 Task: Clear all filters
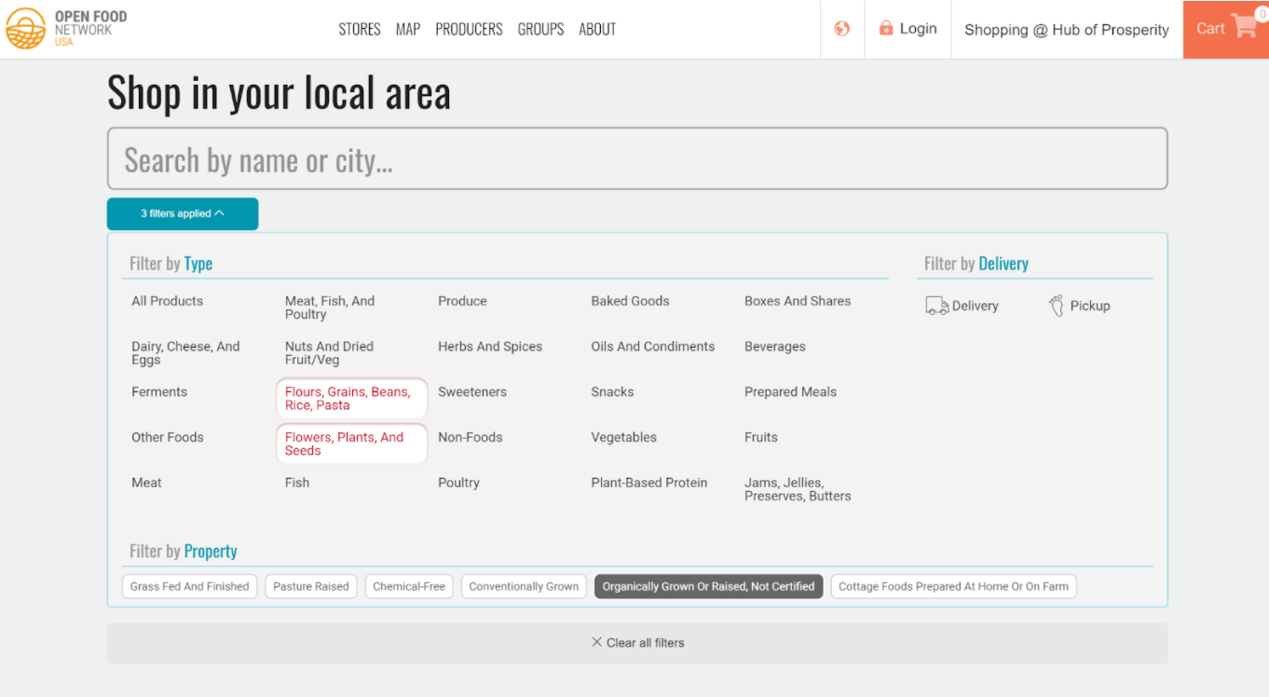(x=637, y=643)
